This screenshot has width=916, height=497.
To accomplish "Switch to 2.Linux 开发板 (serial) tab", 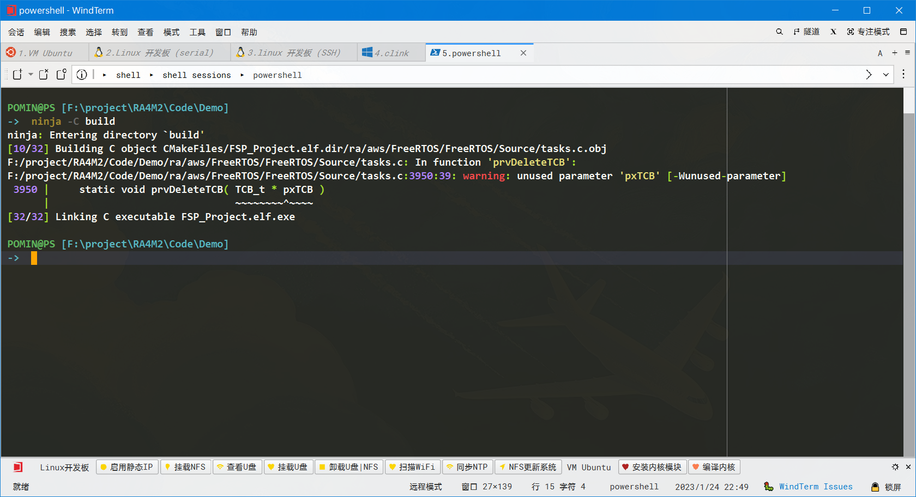I will click(x=159, y=53).
